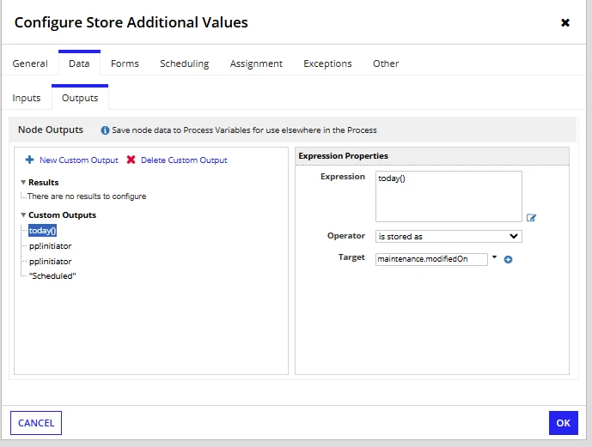Click the Custom Outputs heading label
Screen dimensions: 592x447
63,215
